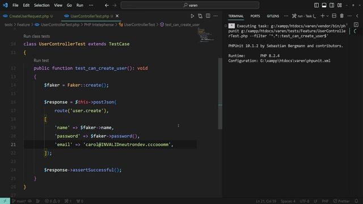Click the editor vertical scrollbar
The height and width of the screenshot is (204, 363).
pos(220,93)
